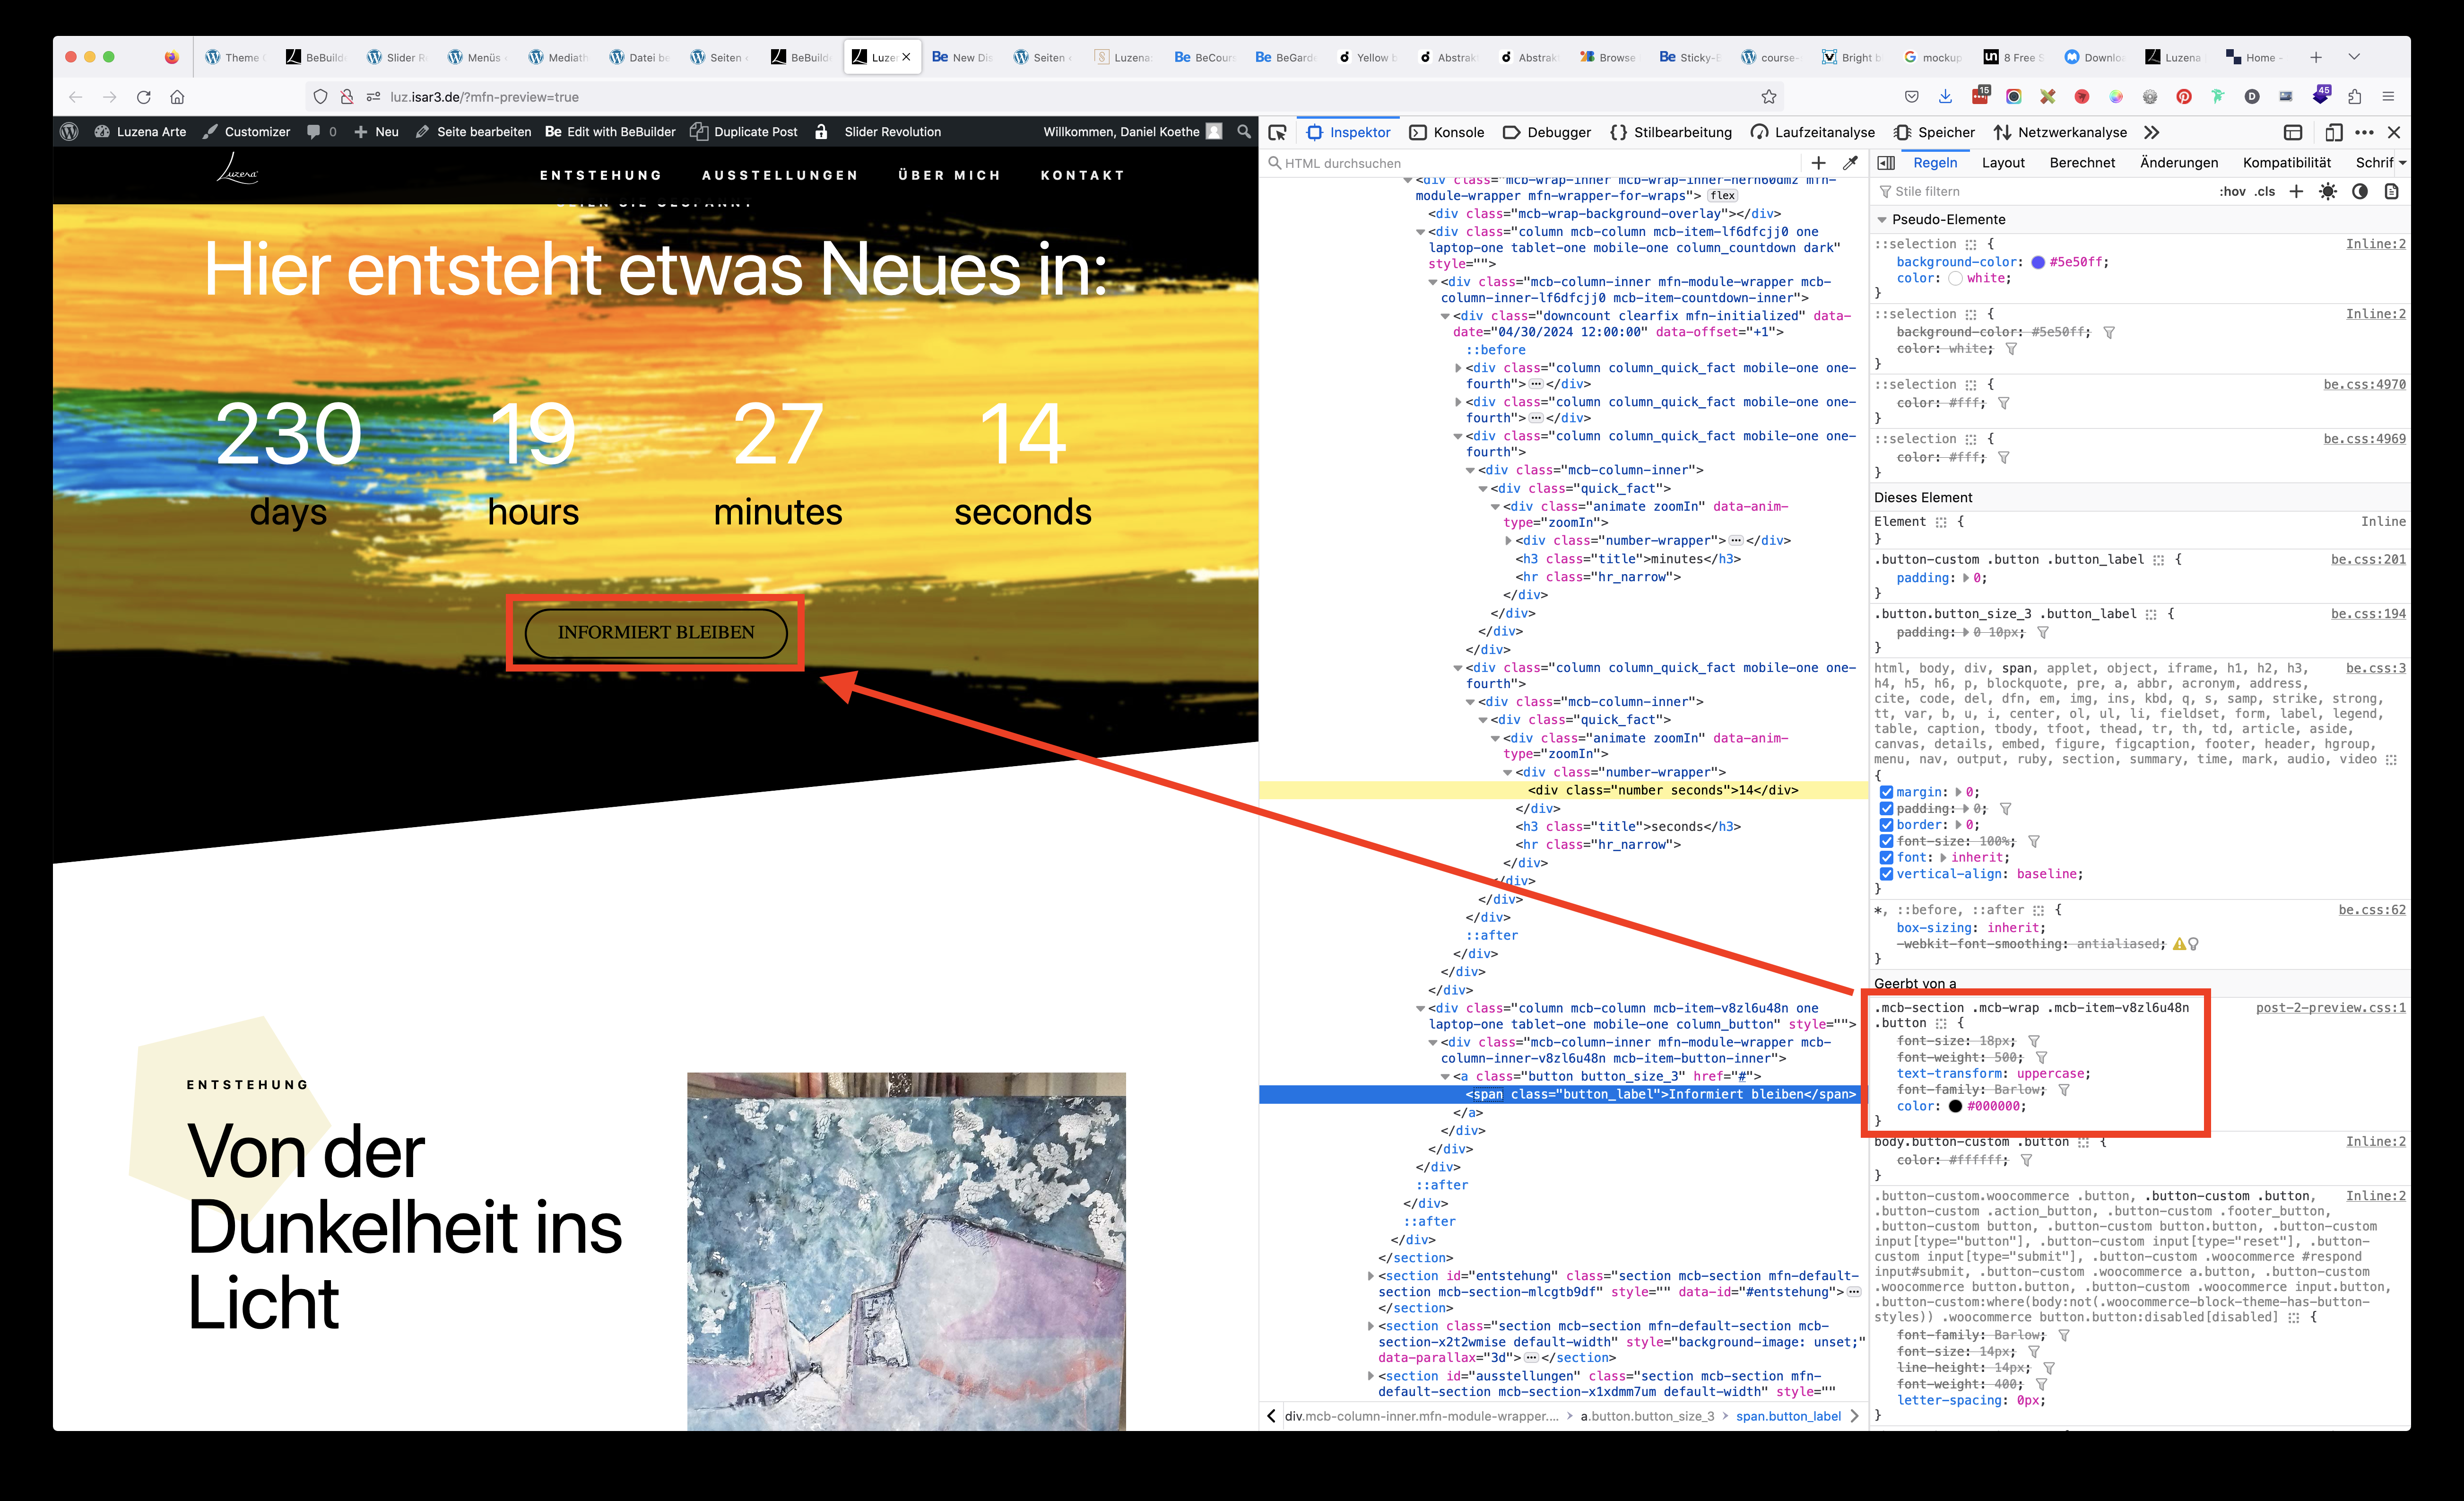Image resolution: width=2464 pixels, height=1501 pixels.
Task: Open the post-2-preview.css:1 source link
Action: (2331, 1008)
